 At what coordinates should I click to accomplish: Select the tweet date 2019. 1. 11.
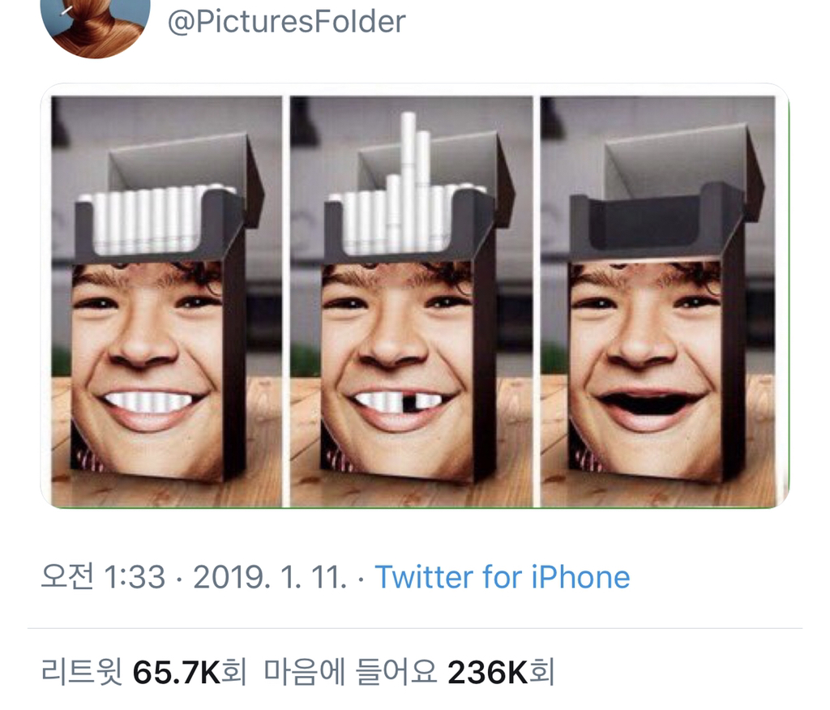point(270,576)
